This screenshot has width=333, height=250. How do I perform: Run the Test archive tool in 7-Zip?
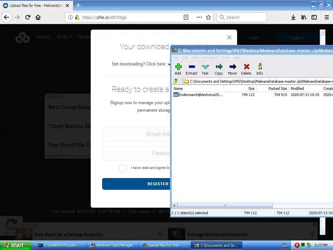click(205, 69)
